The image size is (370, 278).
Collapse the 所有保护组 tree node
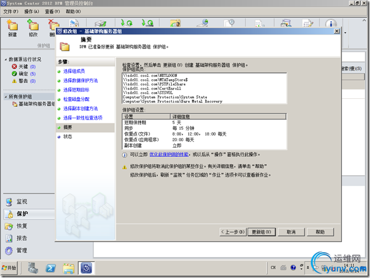[x=6, y=96]
